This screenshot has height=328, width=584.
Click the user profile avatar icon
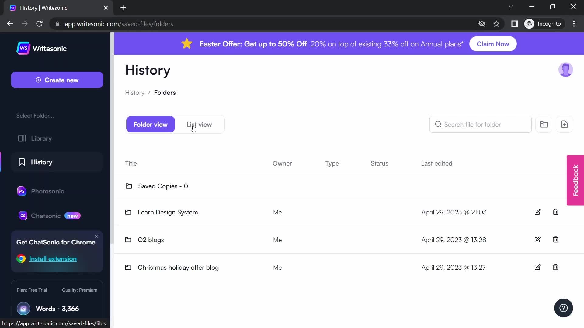[566, 70]
